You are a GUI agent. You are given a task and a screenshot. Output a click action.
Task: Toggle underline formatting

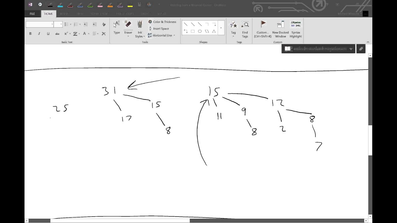[x=48, y=33]
